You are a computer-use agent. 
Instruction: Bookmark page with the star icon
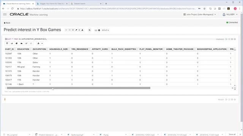[x=204, y=9]
